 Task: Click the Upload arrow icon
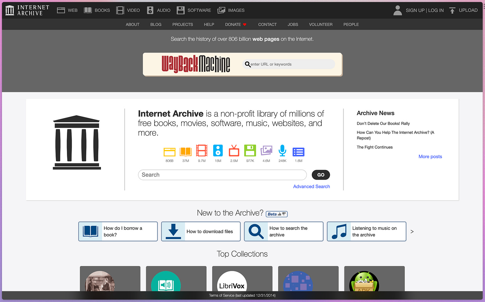[452, 10]
